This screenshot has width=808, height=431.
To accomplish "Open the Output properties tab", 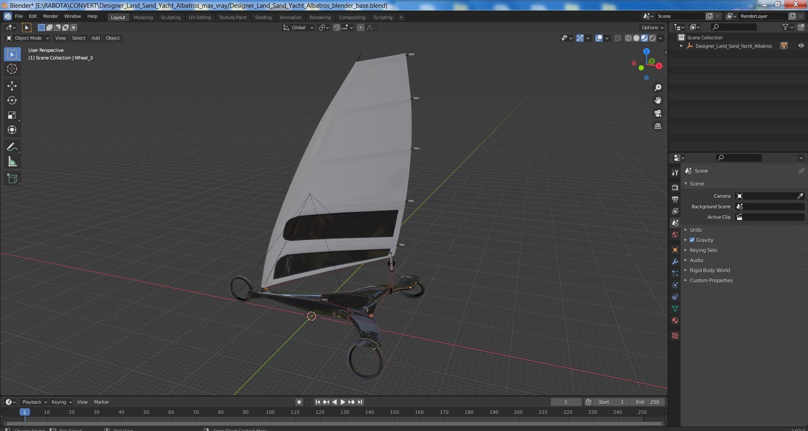I will coord(675,199).
